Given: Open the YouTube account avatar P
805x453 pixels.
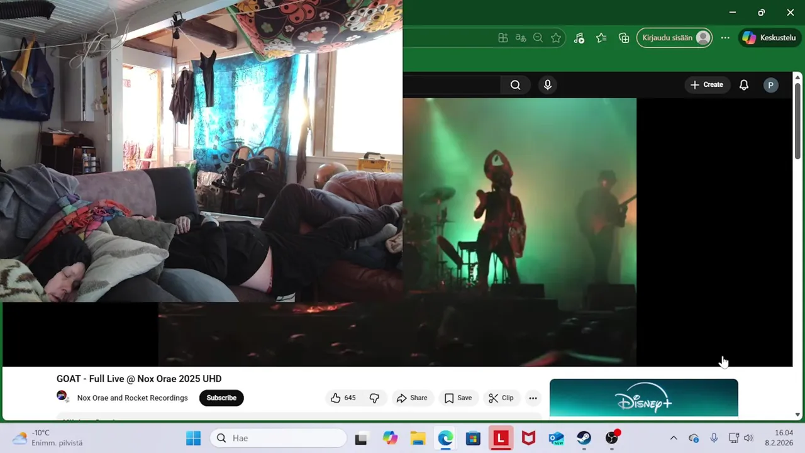Looking at the screenshot, I should tap(770, 85).
